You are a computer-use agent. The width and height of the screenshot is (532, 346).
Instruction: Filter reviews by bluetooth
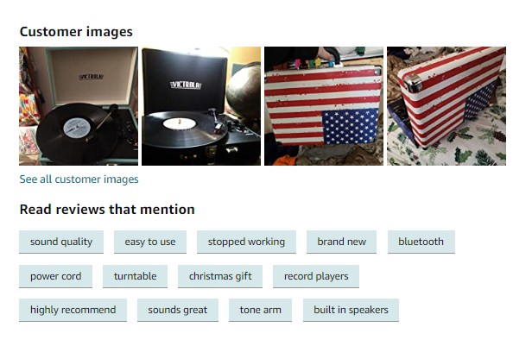421,242
